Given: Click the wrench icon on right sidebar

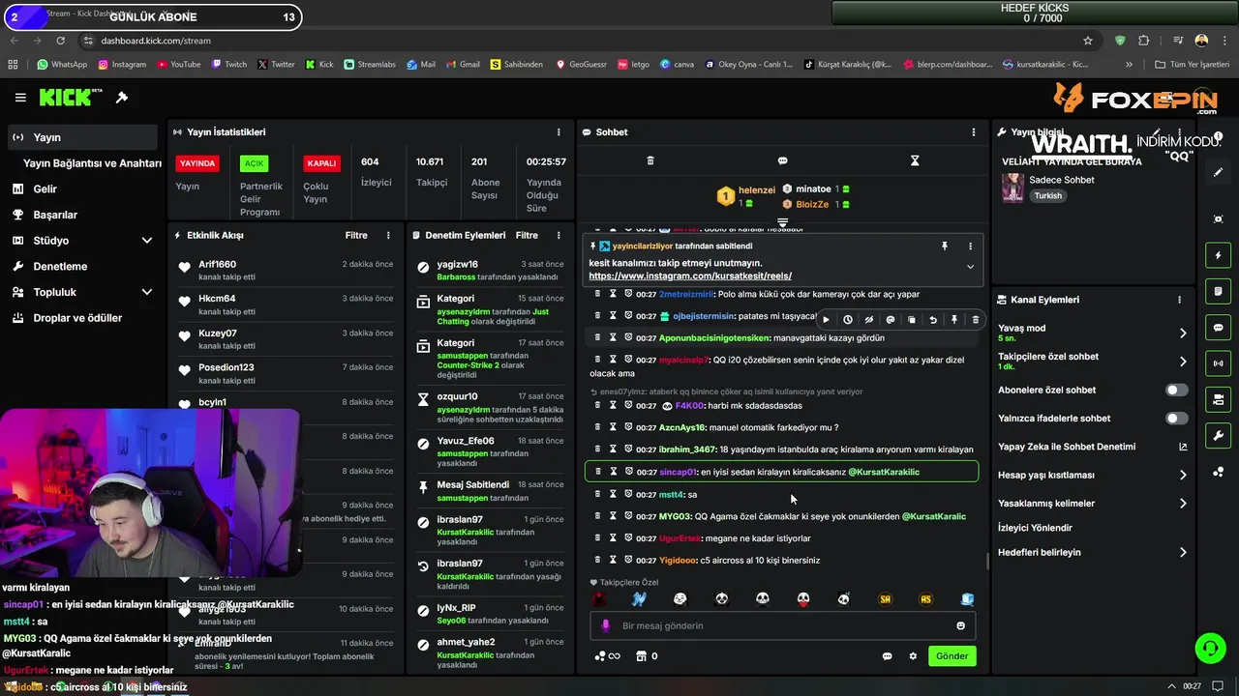Looking at the screenshot, I should (x=1219, y=436).
